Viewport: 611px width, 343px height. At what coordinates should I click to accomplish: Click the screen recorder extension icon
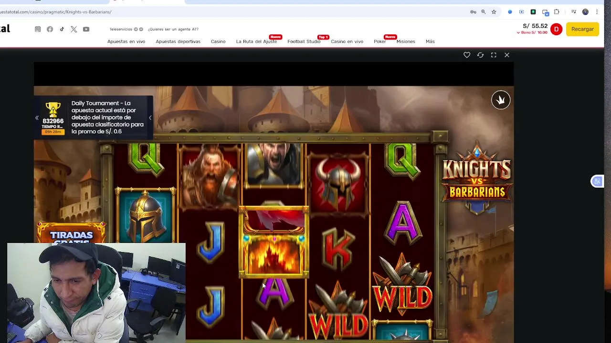pyautogui.click(x=521, y=12)
